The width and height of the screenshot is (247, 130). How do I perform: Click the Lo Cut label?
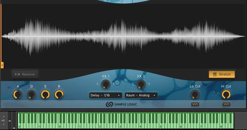[195, 86]
